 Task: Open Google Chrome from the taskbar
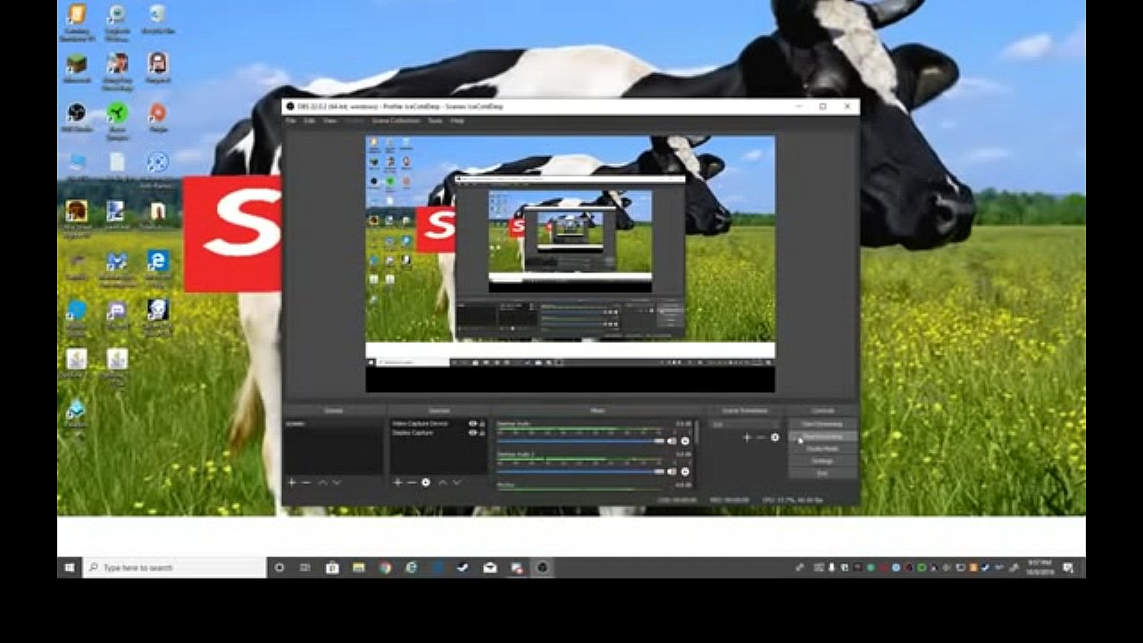pyautogui.click(x=385, y=567)
